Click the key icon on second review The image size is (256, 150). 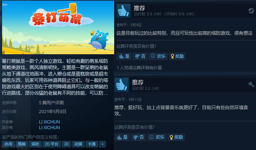[x=251, y=84]
